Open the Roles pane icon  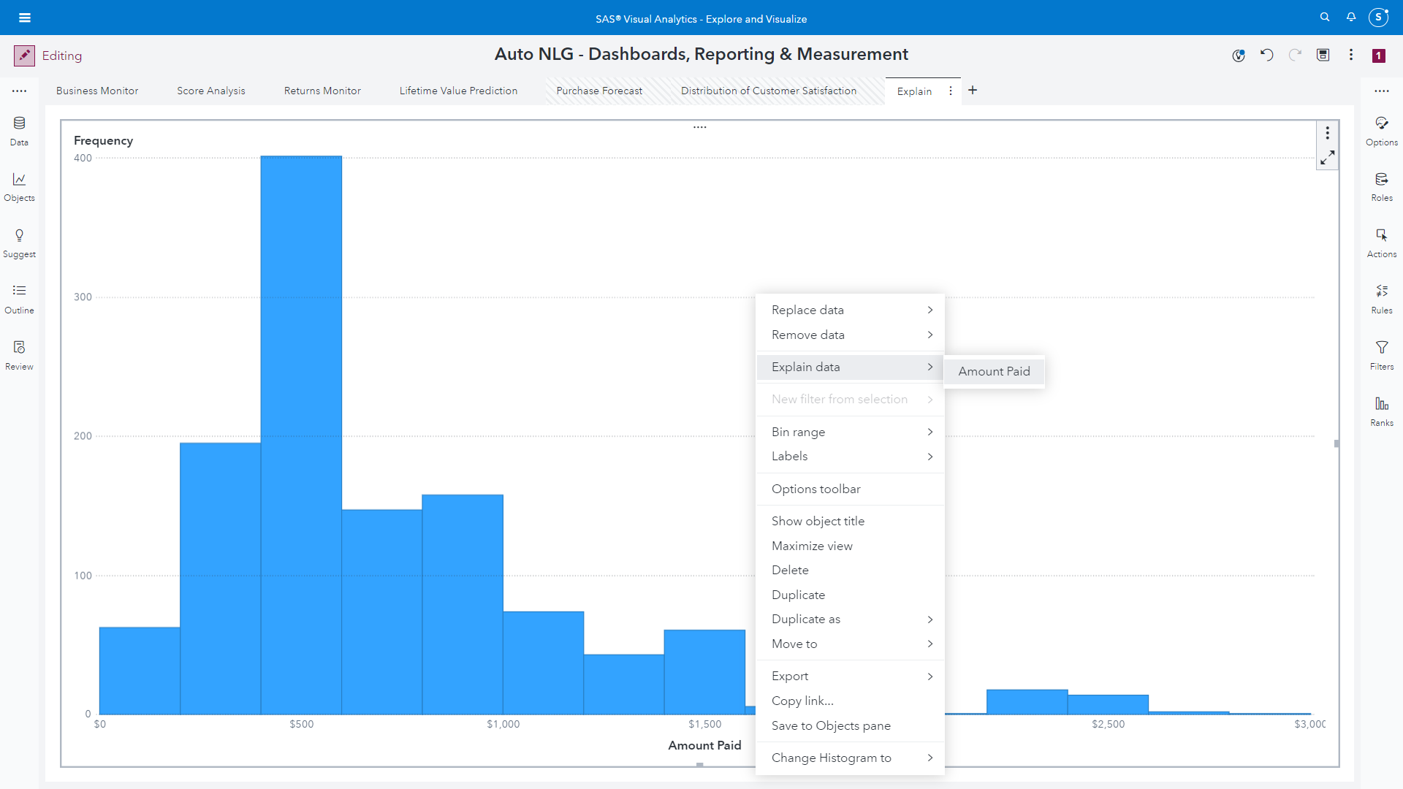point(1381,180)
